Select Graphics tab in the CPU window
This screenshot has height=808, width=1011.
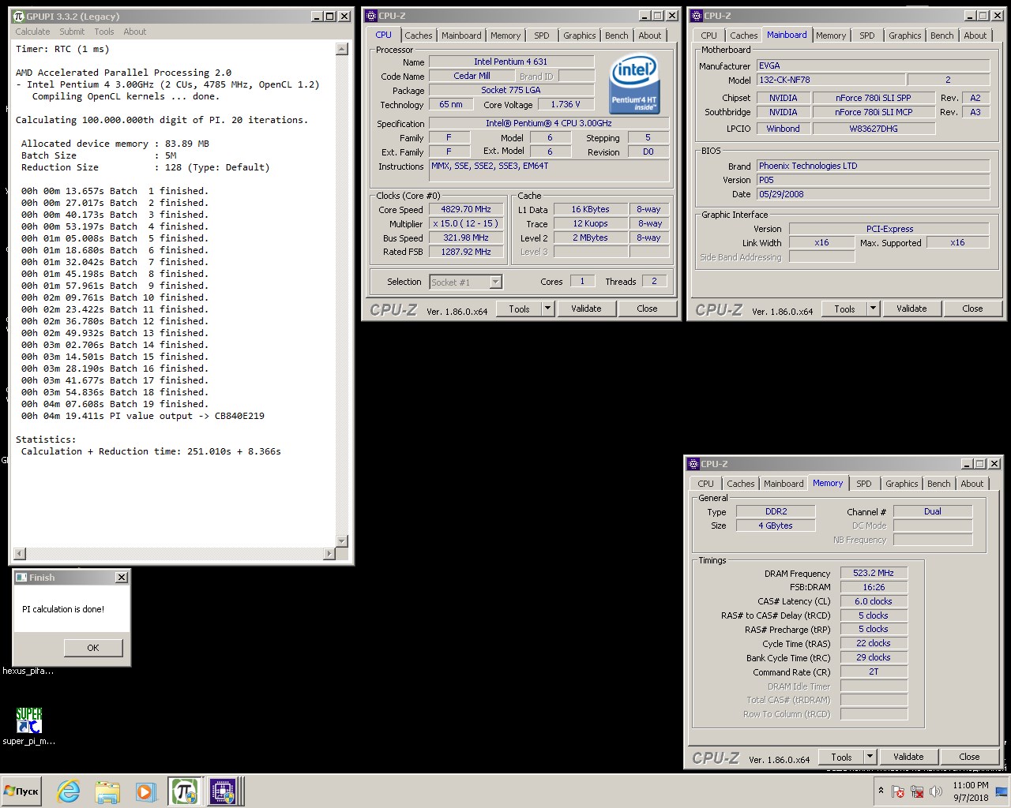pyautogui.click(x=580, y=36)
